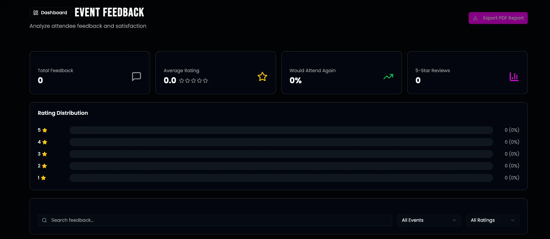Click the 5-Star Reviews label
550x239 pixels.
[433, 71]
